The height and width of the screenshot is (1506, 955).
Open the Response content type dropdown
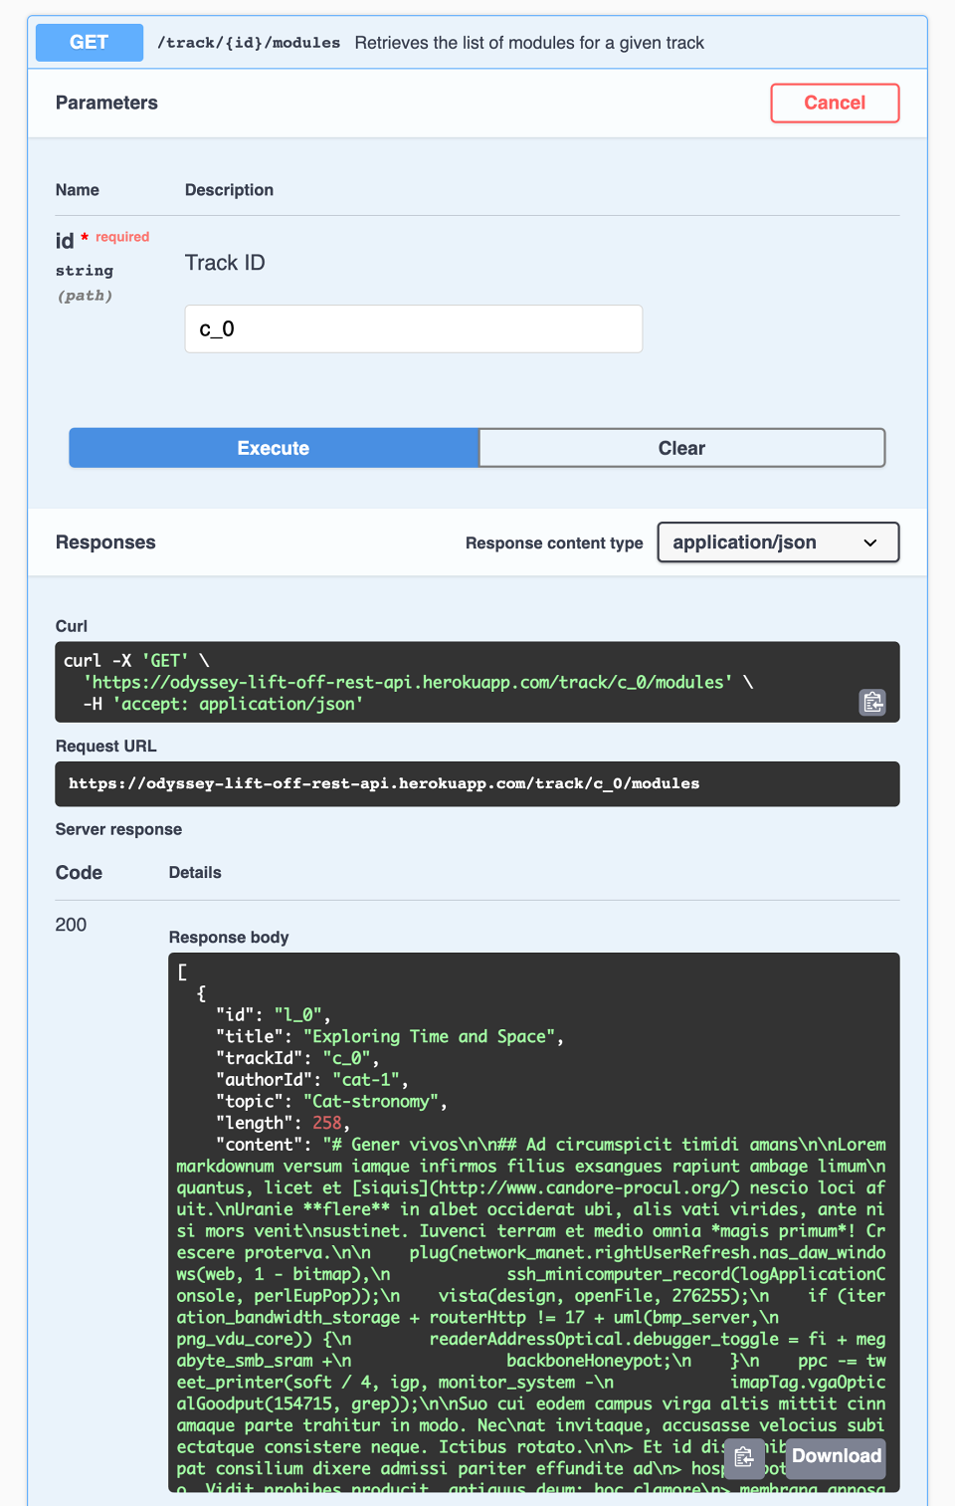(778, 542)
